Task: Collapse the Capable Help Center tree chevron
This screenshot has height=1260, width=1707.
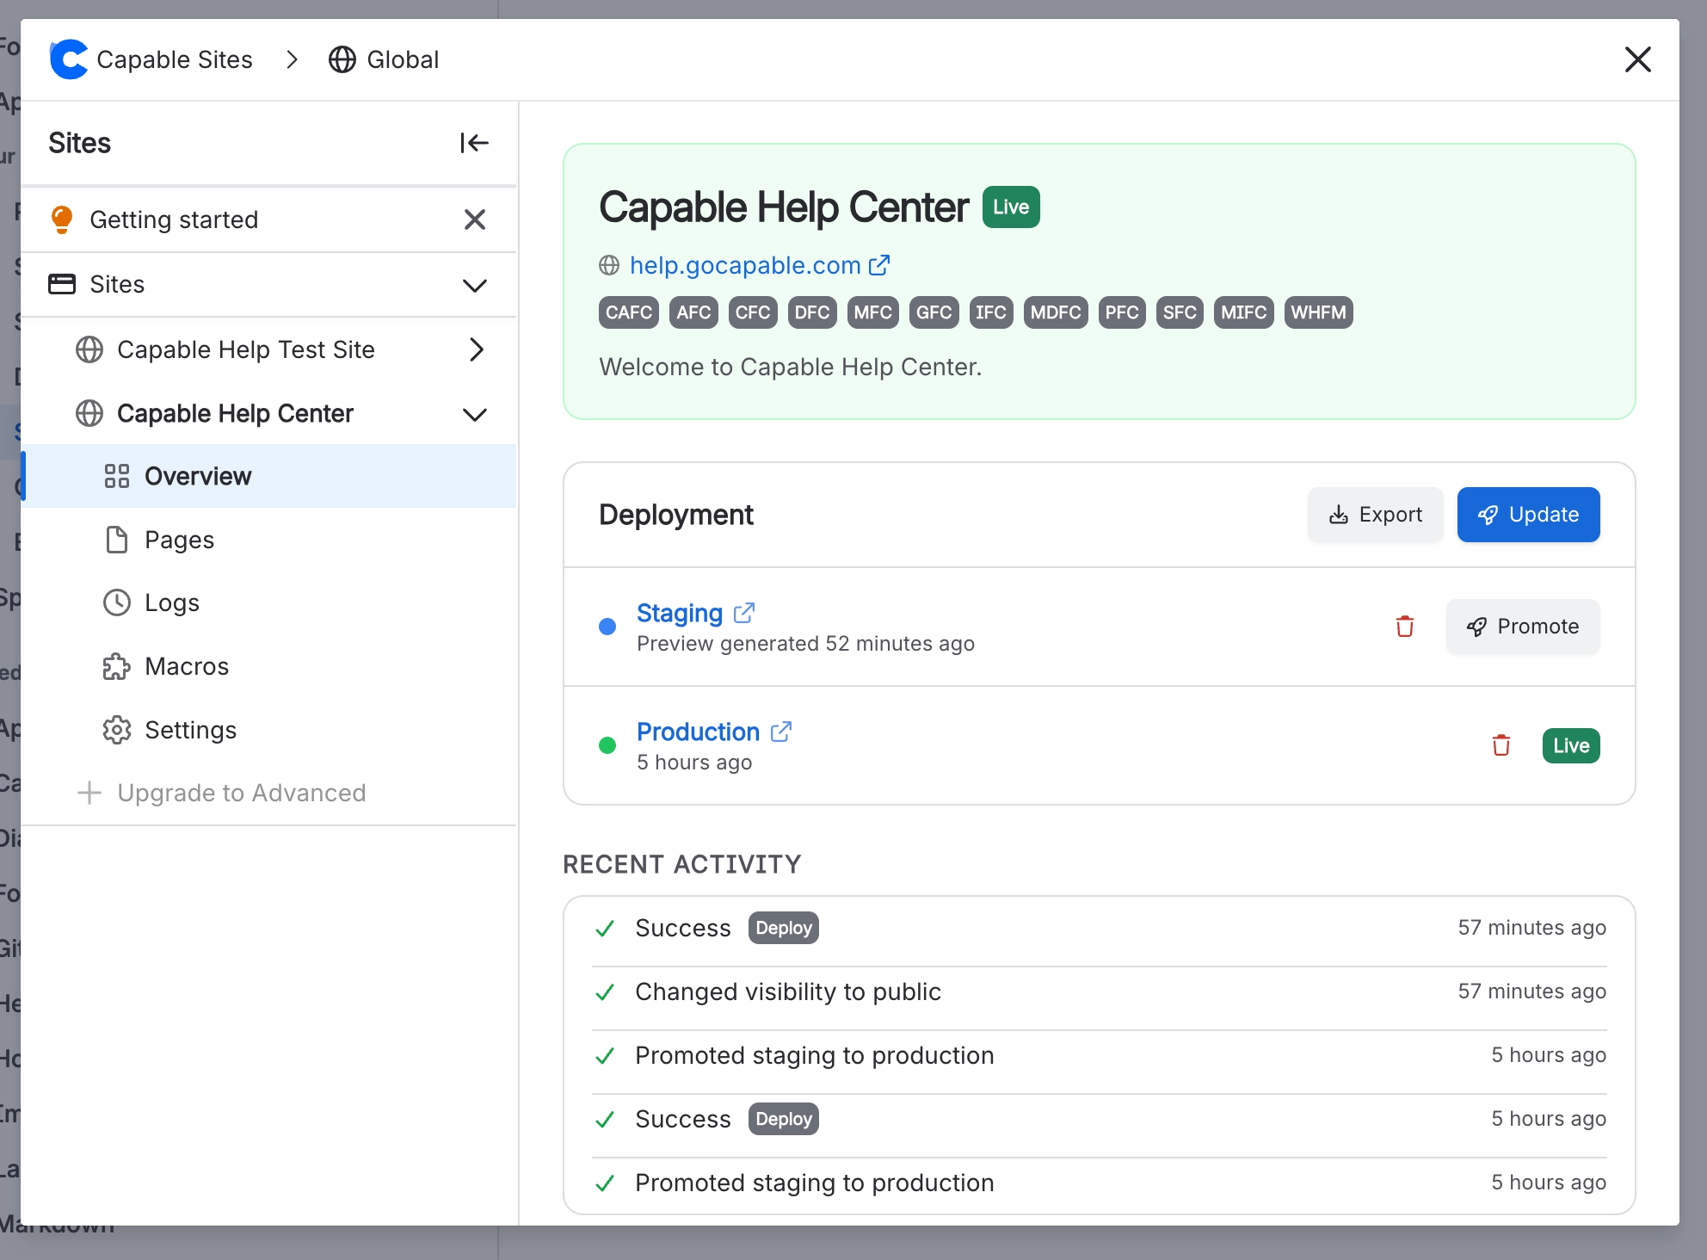Action: click(475, 414)
